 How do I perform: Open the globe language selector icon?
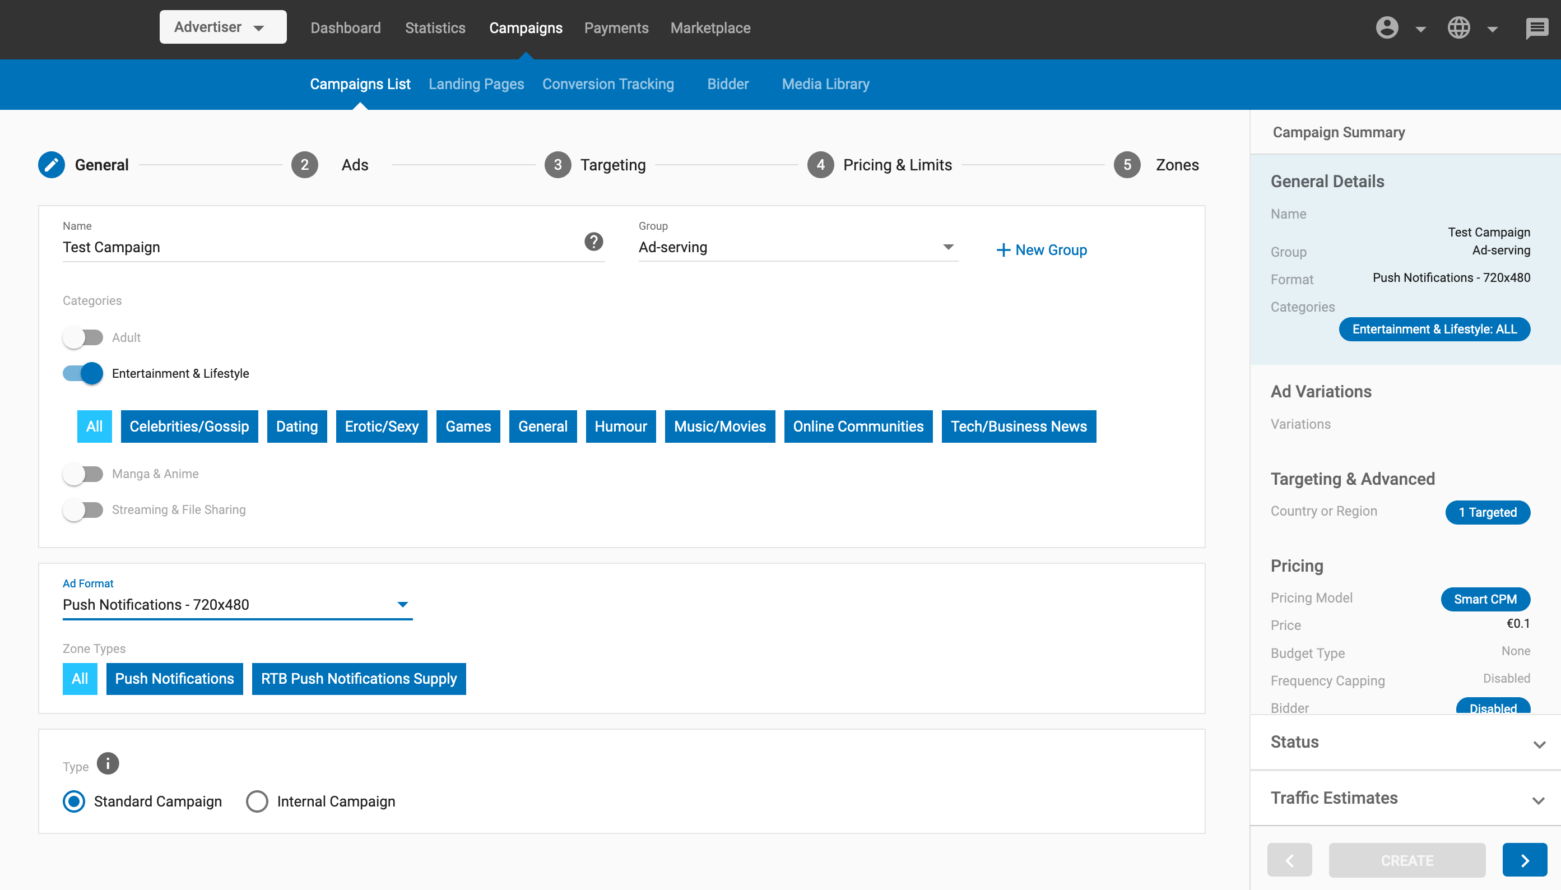click(1458, 27)
